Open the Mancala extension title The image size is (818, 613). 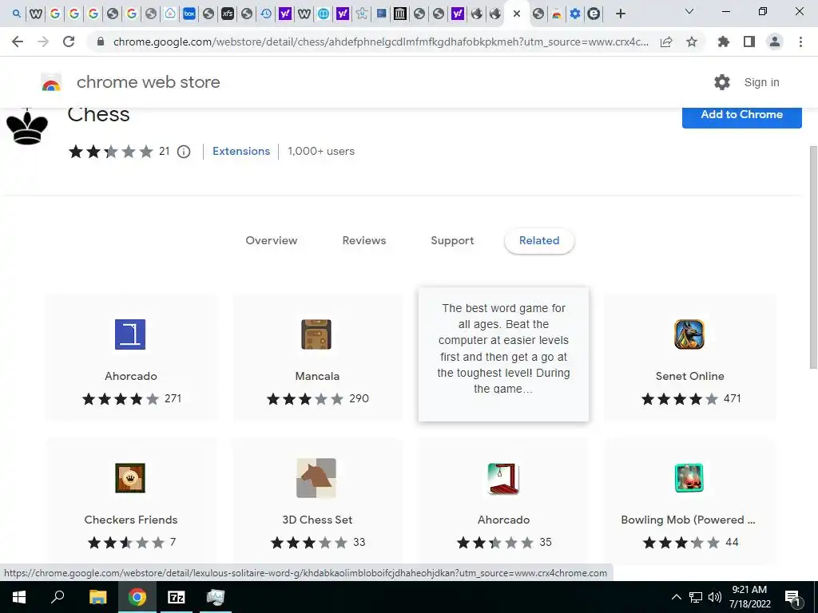click(317, 377)
